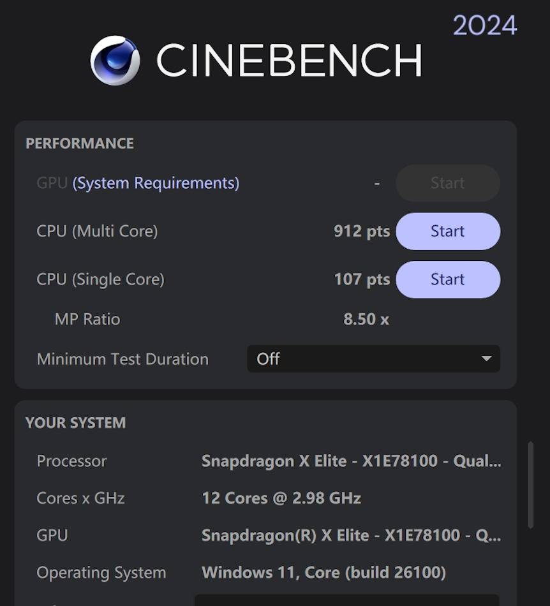Click the 107 pts single core score
This screenshot has height=606, width=550.
(361, 279)
